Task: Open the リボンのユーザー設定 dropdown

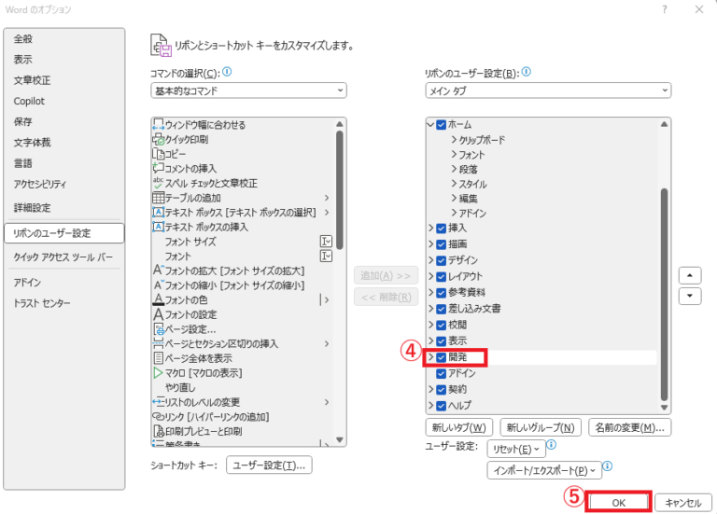Action: coord(546,90)
